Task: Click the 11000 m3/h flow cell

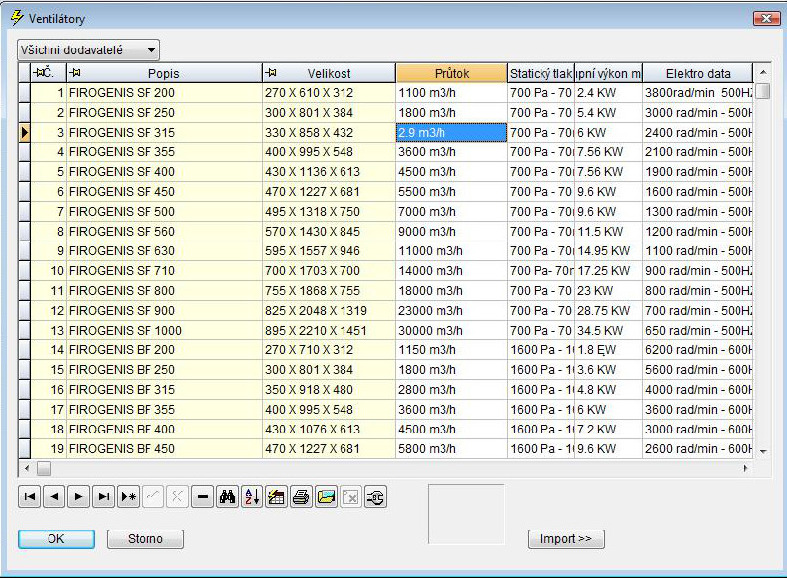Action: point(451,251)
